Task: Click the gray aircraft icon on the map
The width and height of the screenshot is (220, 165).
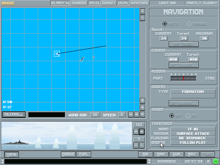Action: coord(93,57)
